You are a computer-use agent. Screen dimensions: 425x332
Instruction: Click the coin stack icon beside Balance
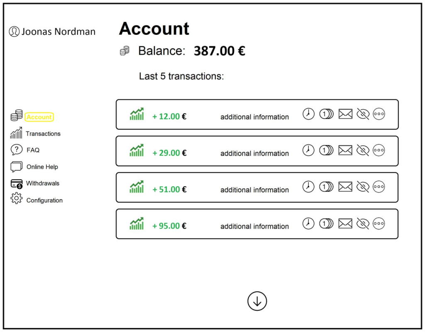point(125,51)
